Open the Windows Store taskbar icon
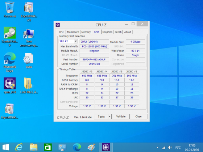The width and height of the screenshot is (203, 152). pos(48,147)
